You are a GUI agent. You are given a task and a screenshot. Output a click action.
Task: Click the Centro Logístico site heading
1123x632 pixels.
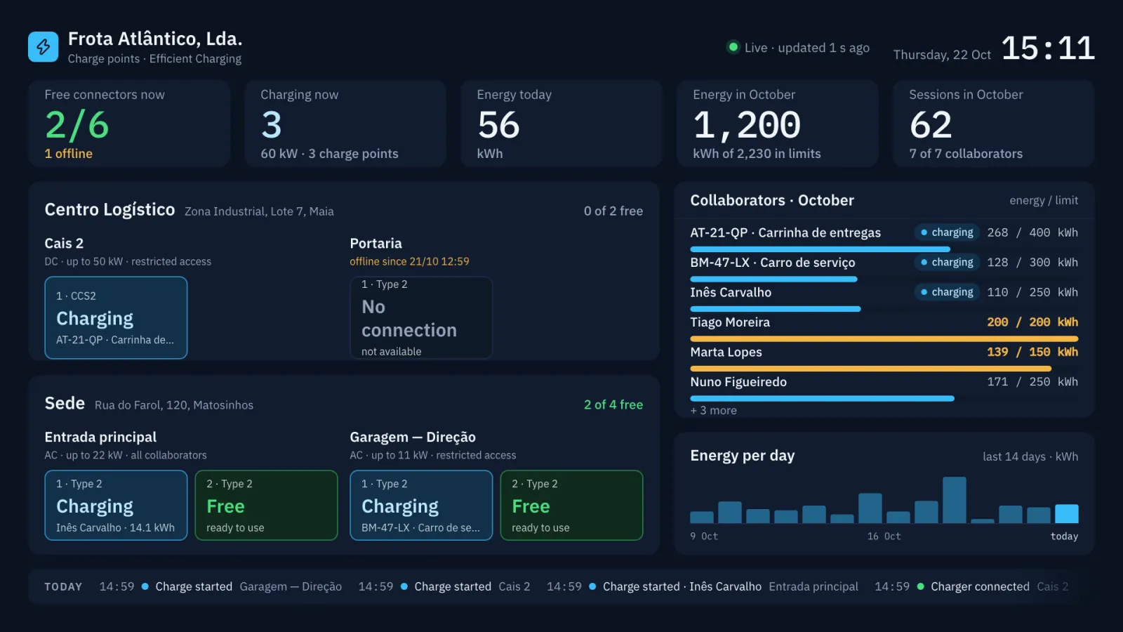(x=109, y=210)
